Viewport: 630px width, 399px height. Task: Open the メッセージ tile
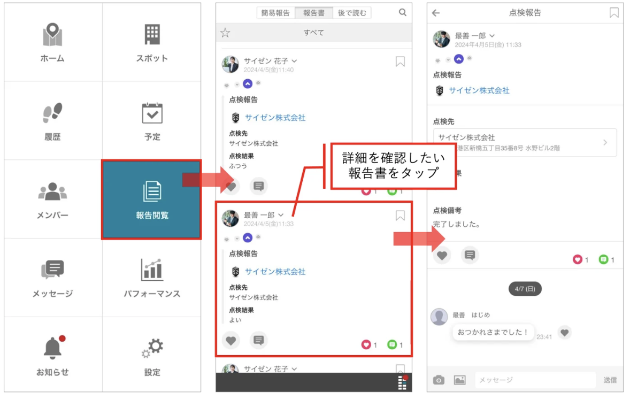pos(52,277)
